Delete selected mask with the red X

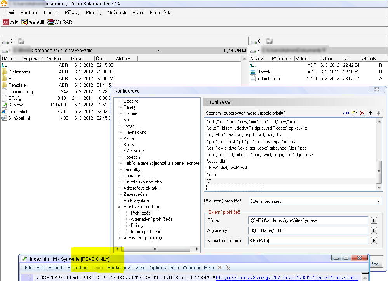pos(362,113)
